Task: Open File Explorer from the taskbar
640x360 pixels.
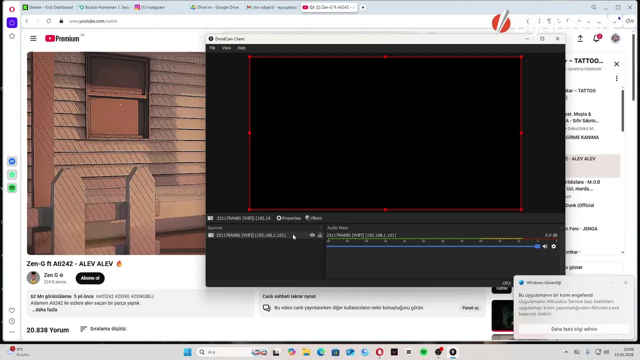Action: [x=305, y=352]
